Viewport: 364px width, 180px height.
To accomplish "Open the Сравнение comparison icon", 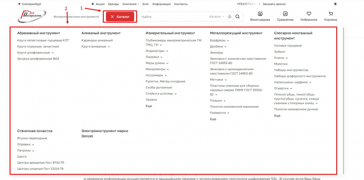I will 285,14.
